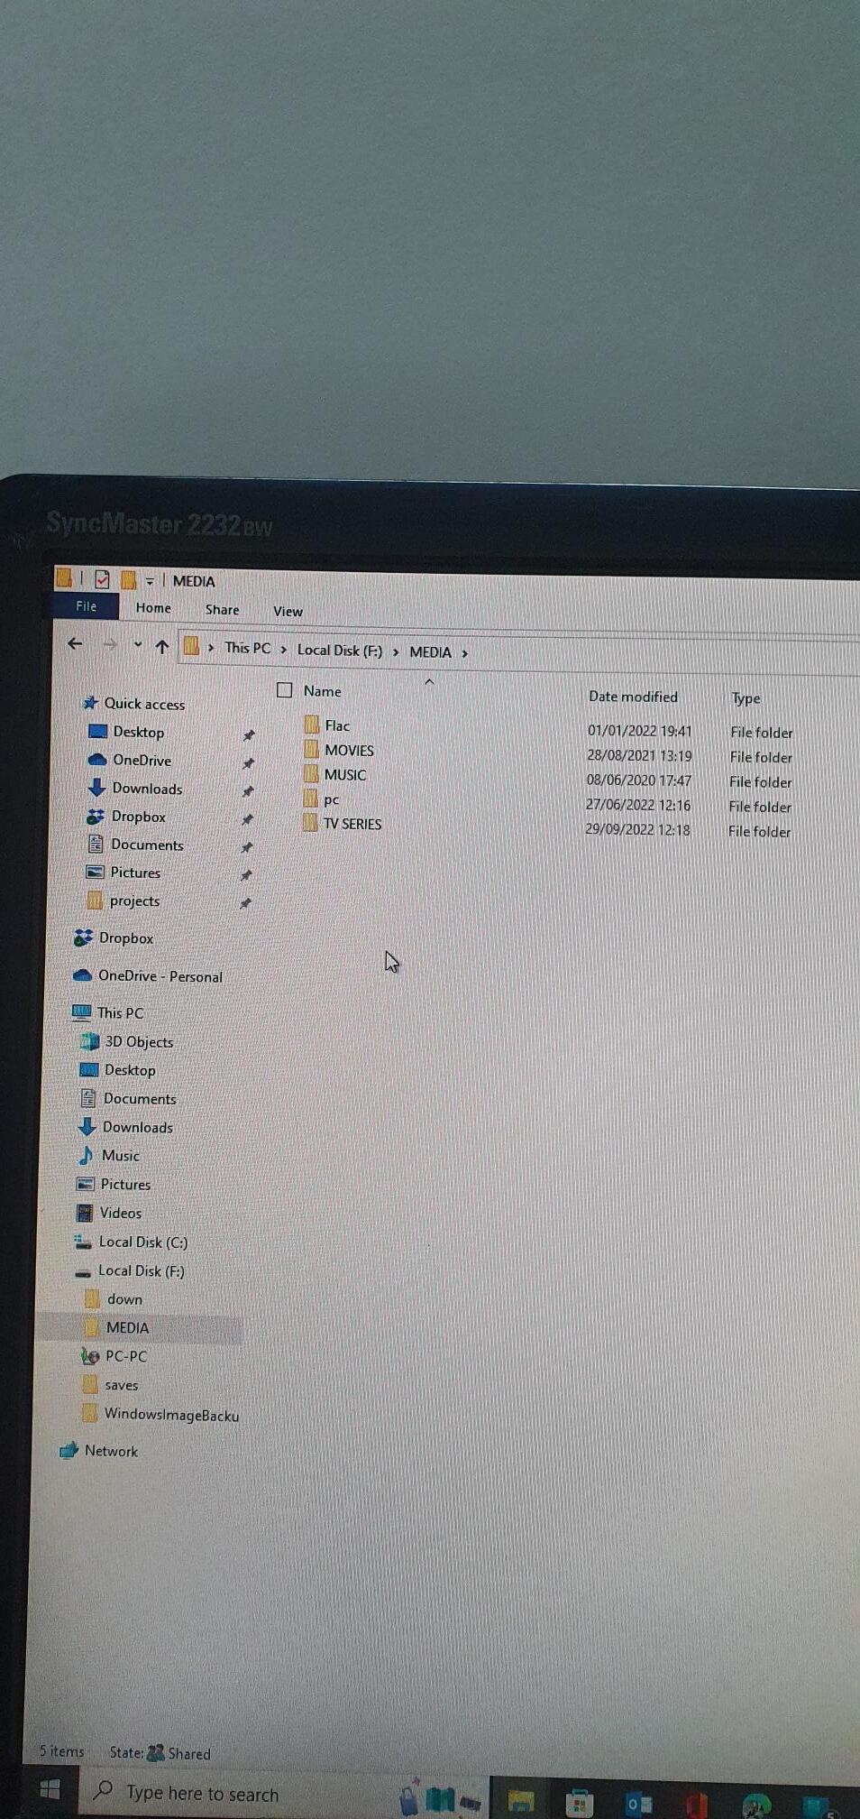The height and width of the screenshot is (1819, 860).
Task: Select the MUSIC folder icon
Action: click(x=311, y=773)
